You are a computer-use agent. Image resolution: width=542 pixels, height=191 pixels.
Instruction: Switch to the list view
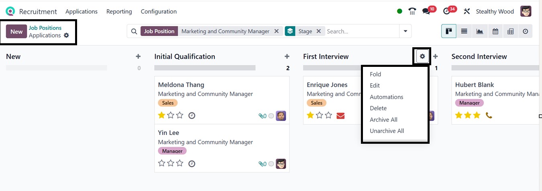[x=464, y=31]
